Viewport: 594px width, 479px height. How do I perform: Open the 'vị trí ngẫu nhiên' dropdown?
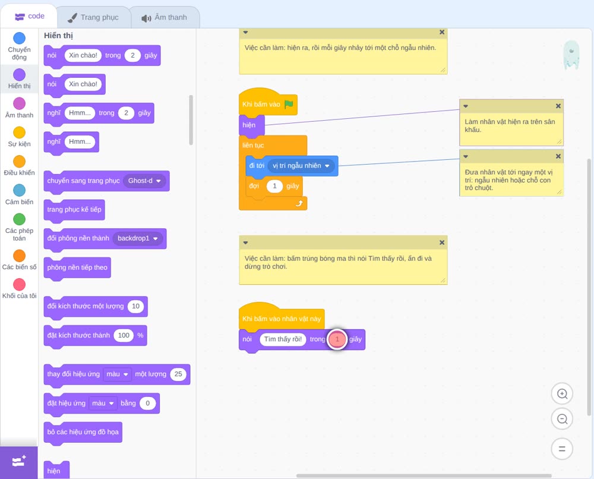(301, 166)
